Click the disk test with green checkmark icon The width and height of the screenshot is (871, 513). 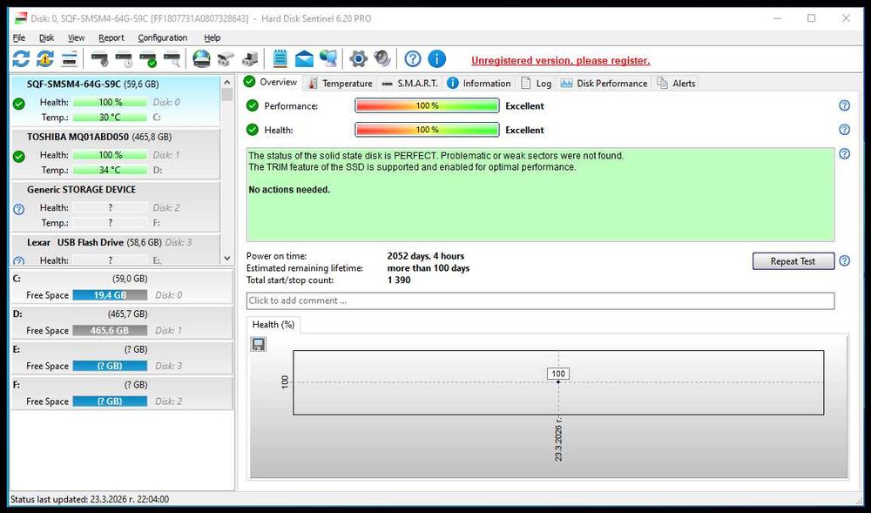(148, 58)
